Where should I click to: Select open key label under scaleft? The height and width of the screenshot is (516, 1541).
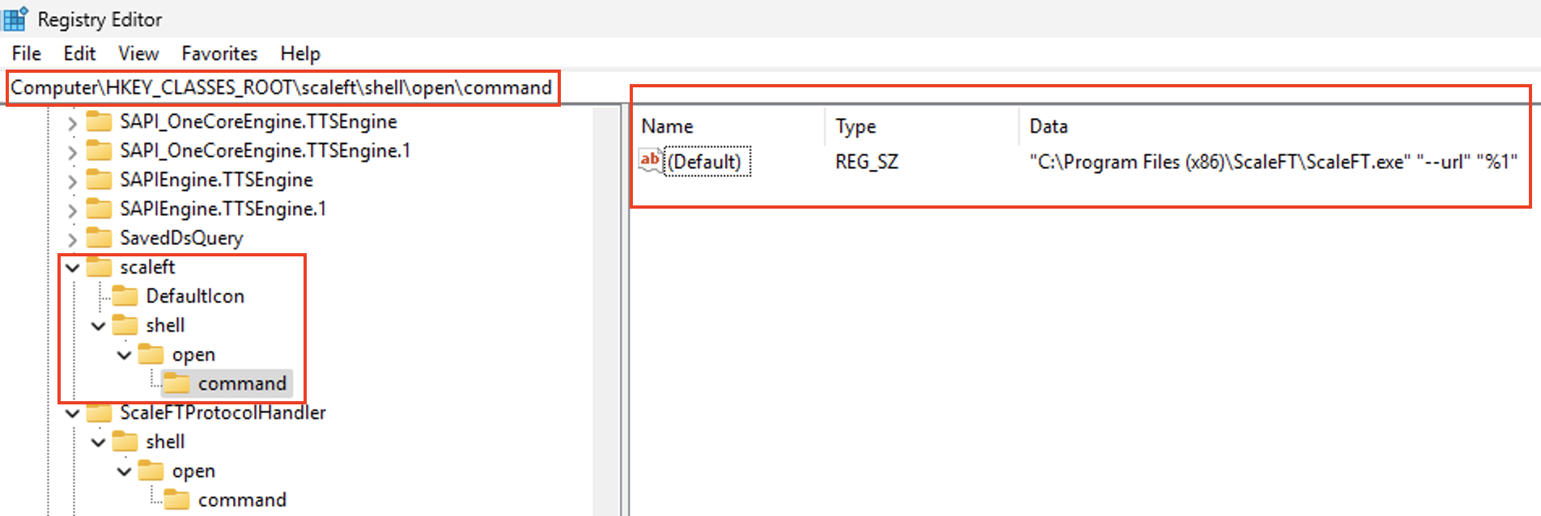[193, 354]
